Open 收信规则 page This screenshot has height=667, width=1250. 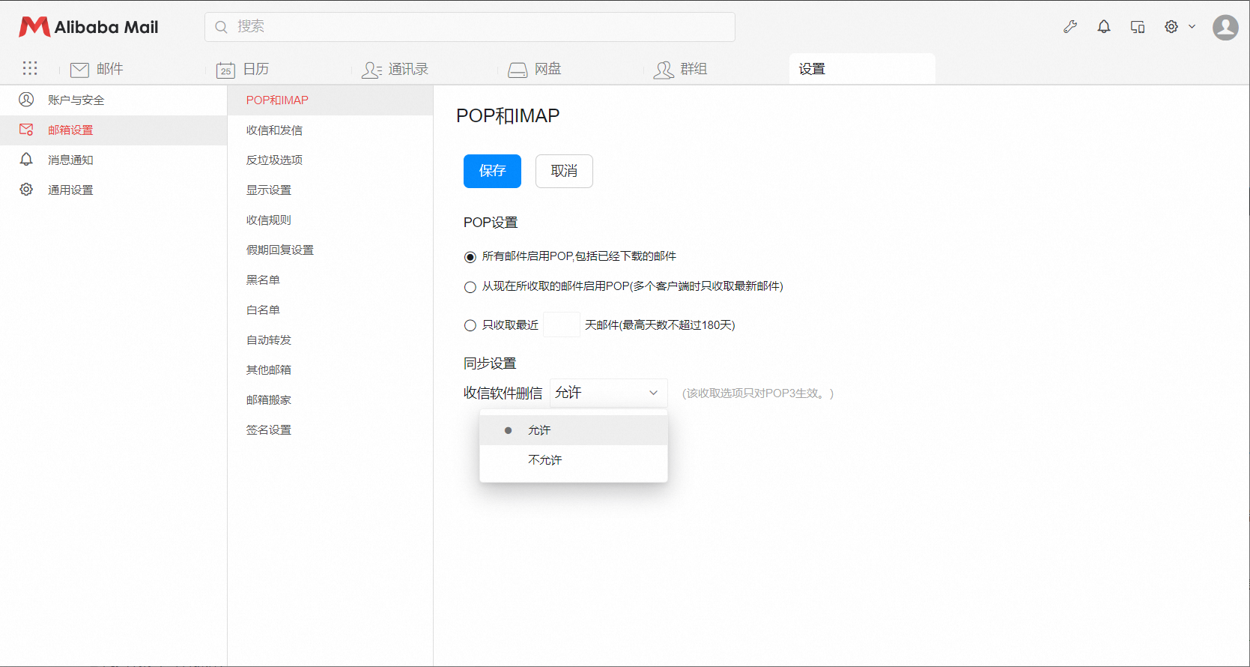click(330, 220)
